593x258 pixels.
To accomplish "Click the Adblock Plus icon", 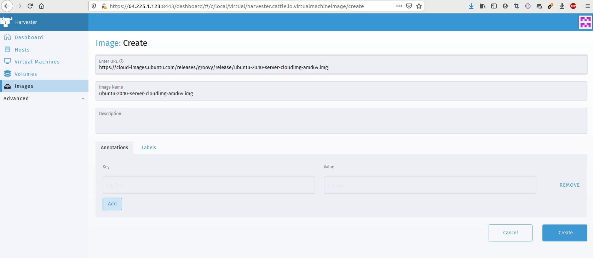I will pos(573,6).
